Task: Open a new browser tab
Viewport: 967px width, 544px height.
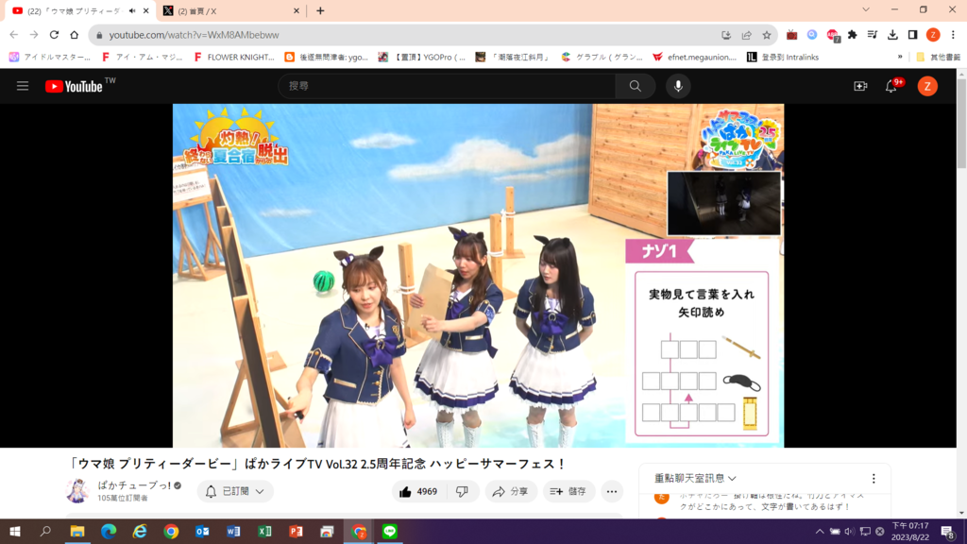Action: click(320, 10)
